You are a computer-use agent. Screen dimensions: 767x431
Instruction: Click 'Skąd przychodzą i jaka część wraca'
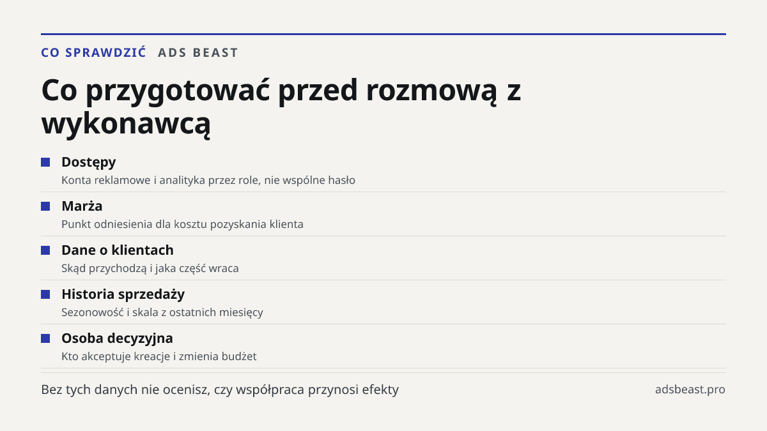coord(150,268)
